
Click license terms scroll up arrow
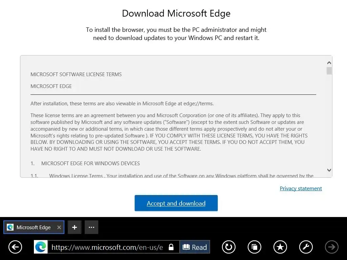(329, 63)
